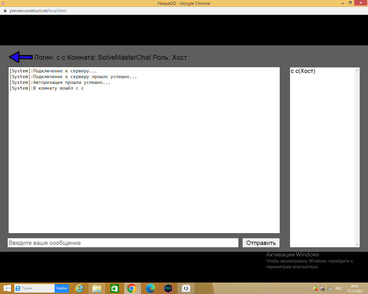Switch keyboard language via РУС indicator

(339, 289)
